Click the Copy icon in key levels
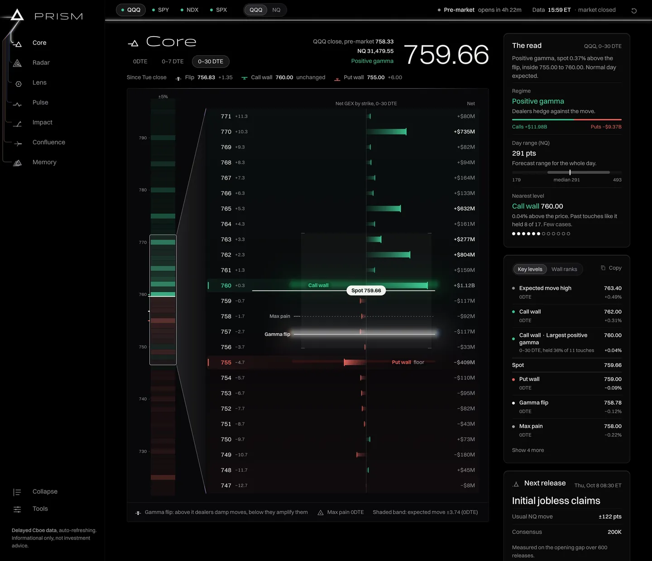Image resolution: width=652 pixels, height=561 pixels. [603, 268]
